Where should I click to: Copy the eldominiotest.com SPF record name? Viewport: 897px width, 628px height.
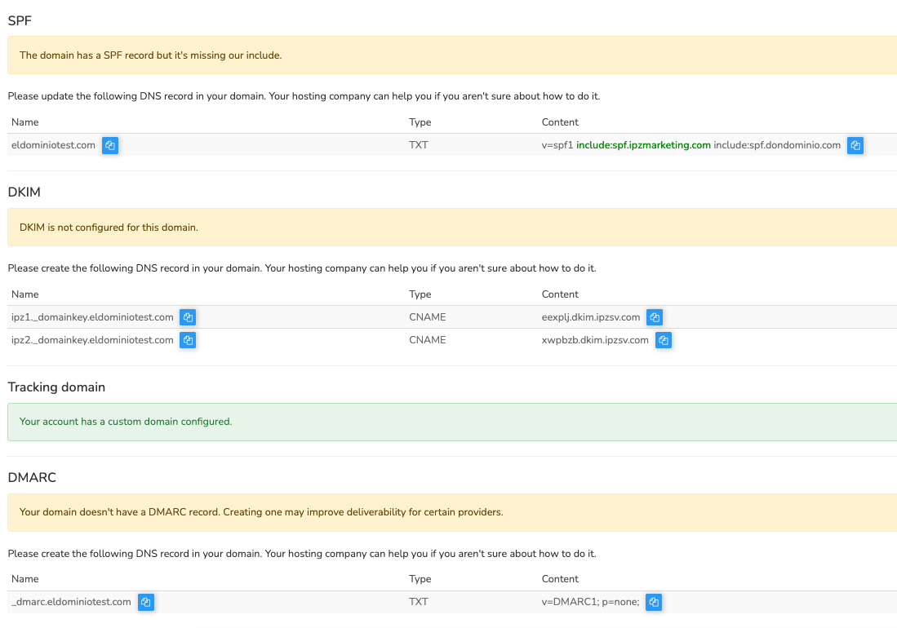click(x=110, y=145)
